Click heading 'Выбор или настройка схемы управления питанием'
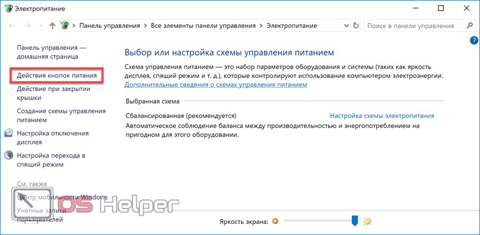The height and width of the screenshot is (235, 480). 229,53
